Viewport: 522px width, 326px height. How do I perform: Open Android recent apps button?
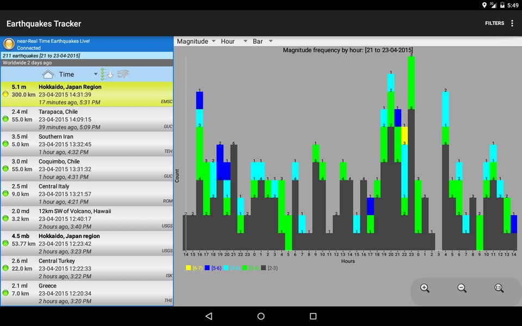(313, 316)
